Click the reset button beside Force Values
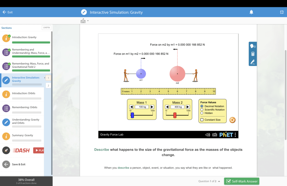 [232, 120]
